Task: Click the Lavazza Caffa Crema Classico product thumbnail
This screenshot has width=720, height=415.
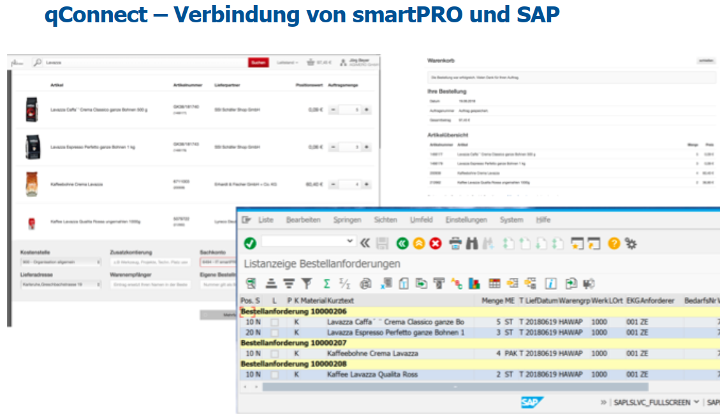Action: 32,109
